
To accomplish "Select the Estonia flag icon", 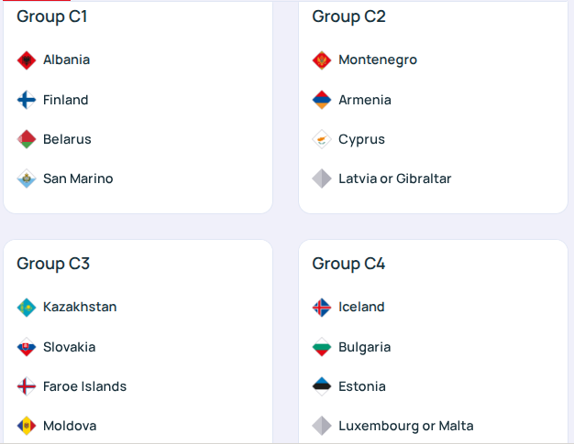I will [x=322, y=386].
